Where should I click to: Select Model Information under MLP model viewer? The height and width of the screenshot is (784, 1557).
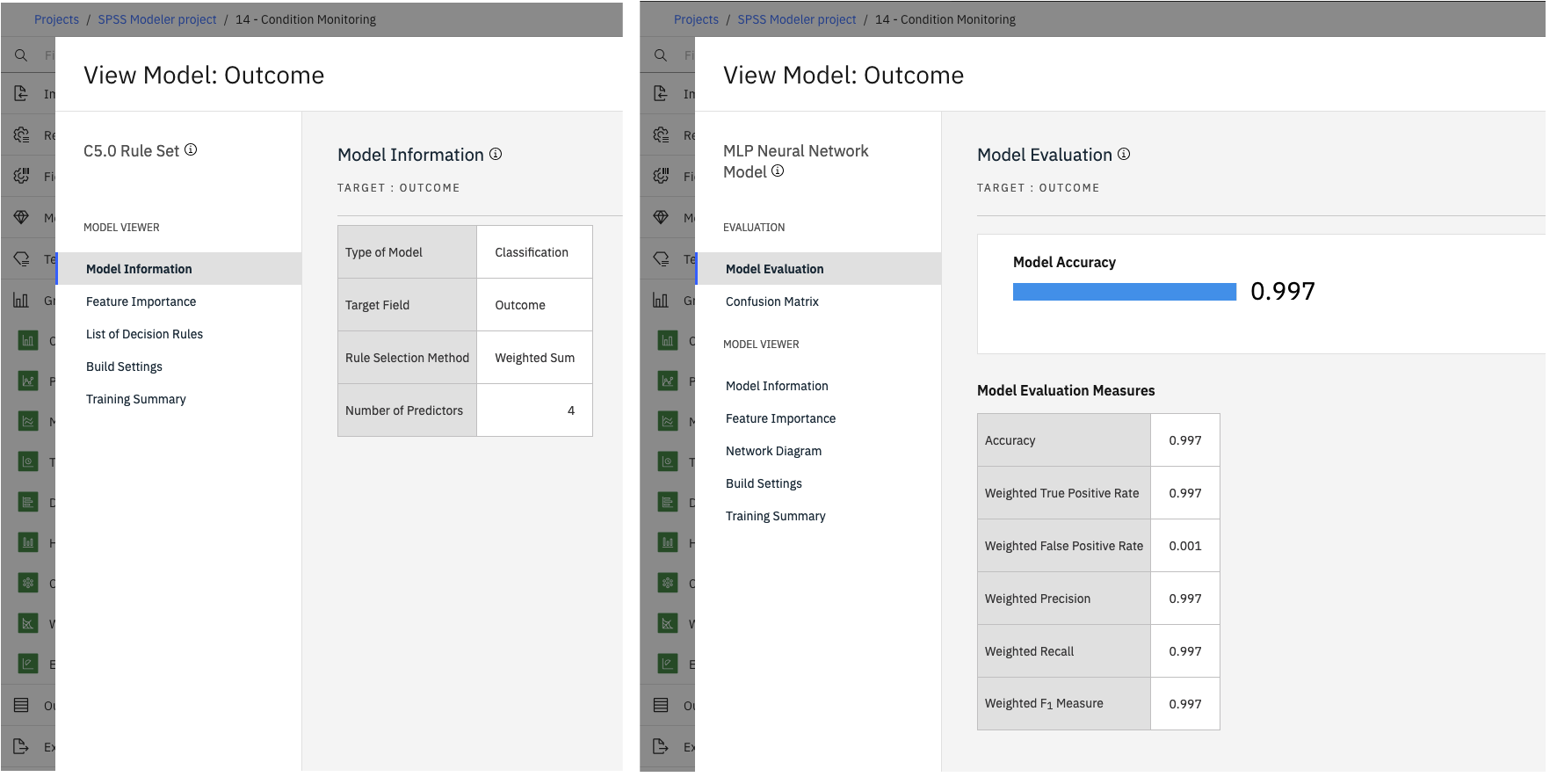point(777,386)
